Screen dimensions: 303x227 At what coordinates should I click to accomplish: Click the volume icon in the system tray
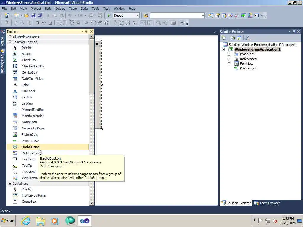(x=275, y=220)
